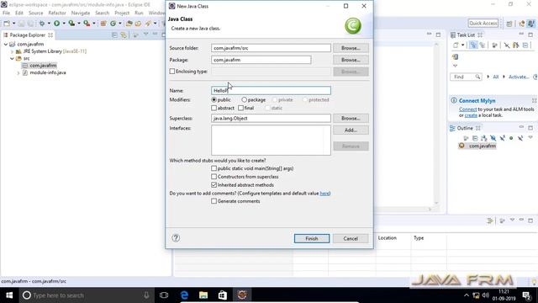Collapse the src folder node
This screenshot has height=303, width=538.
(12, 59)
